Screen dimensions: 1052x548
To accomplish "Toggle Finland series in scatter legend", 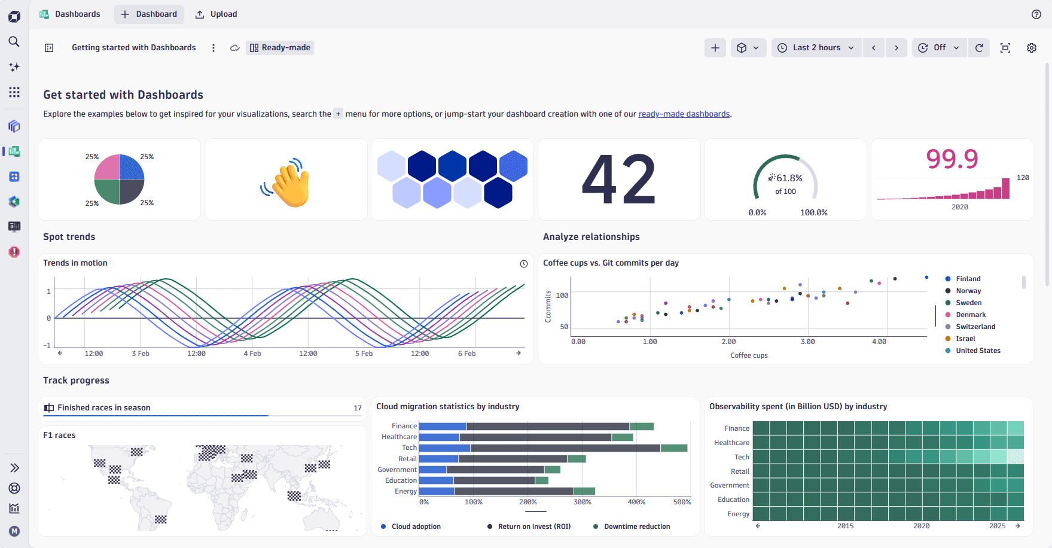I will 968,279.
